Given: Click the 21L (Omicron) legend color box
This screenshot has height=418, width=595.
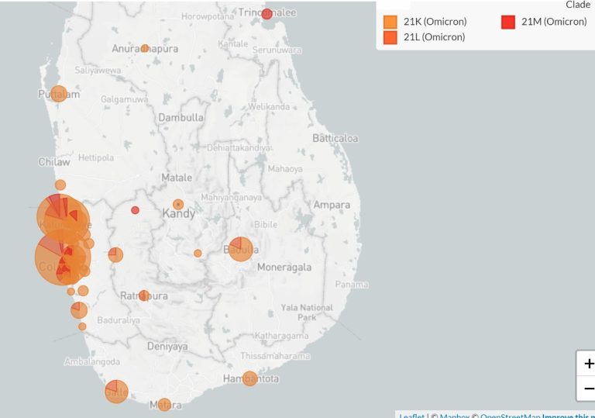Looking at the screenshot, I should pyautogui.click(x=390, y=37).
